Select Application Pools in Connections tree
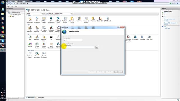Viewport: 180px width, 101px height. [16, 15]
